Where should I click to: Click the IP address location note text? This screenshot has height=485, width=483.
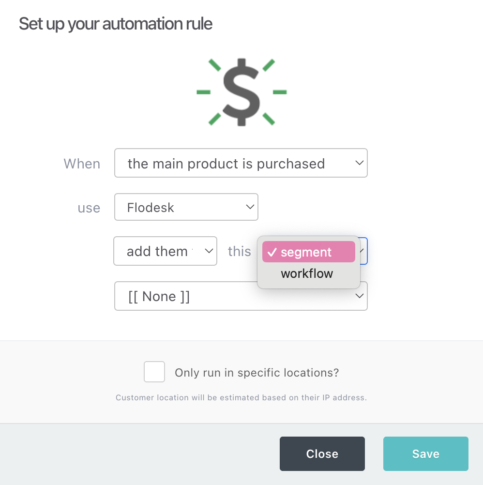pos(241,397)
